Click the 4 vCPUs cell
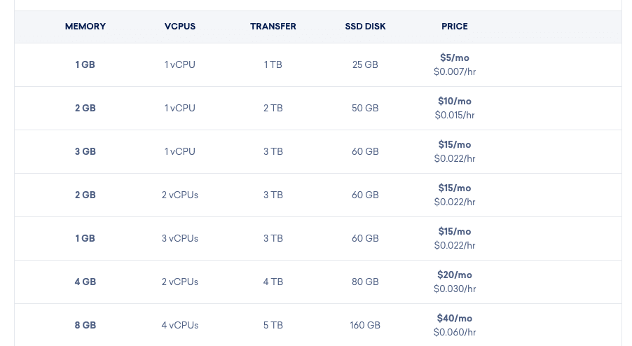 [180, 325]
